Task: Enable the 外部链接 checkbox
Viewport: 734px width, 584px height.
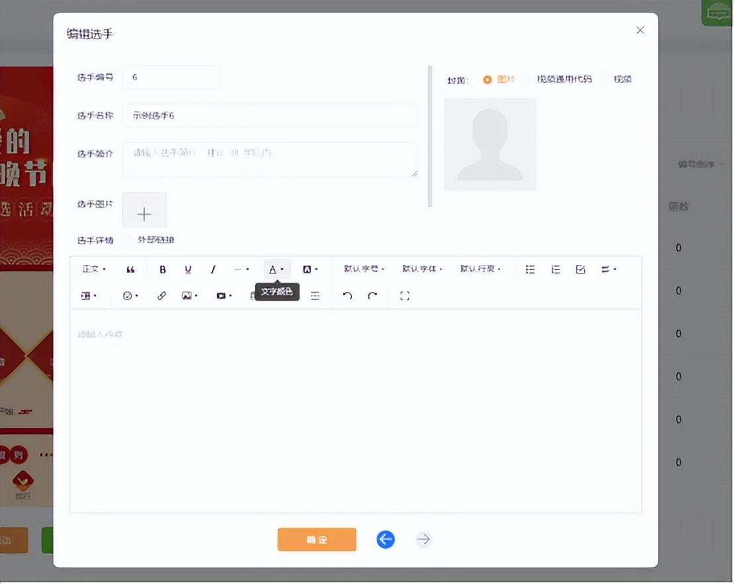Action: point(127,240)
